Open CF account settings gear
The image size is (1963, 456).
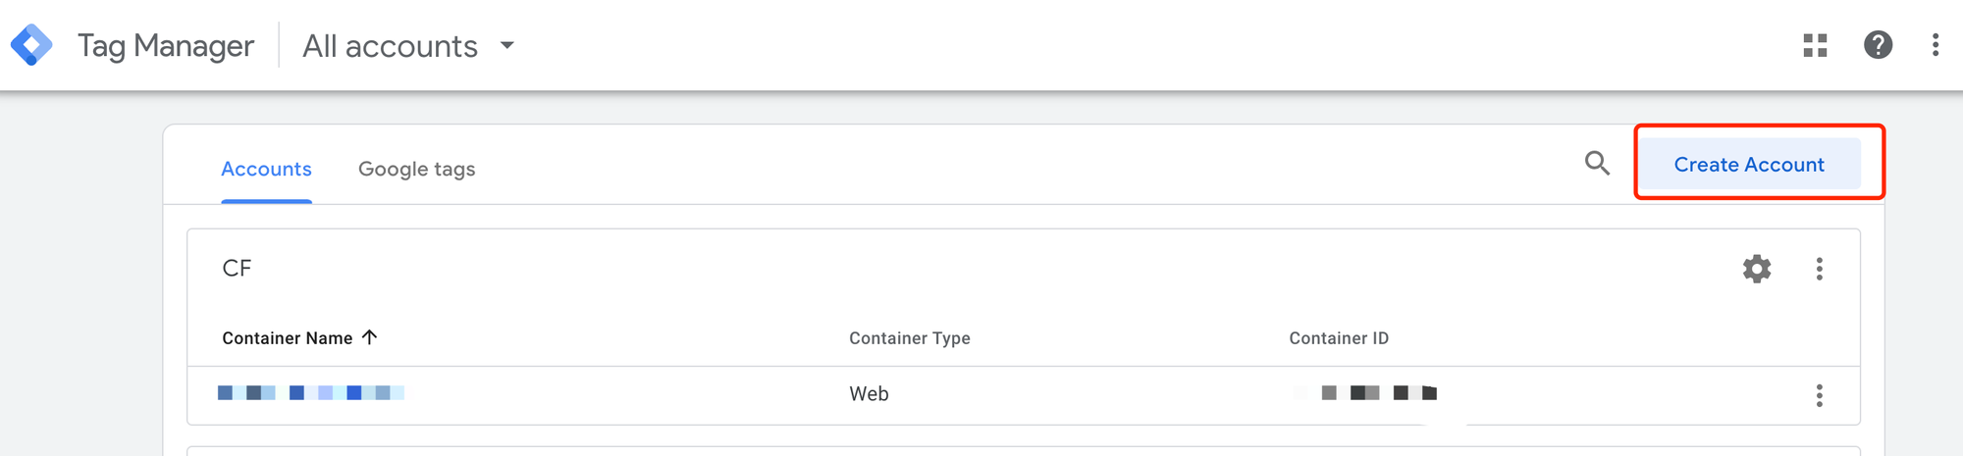point(1756,269)
